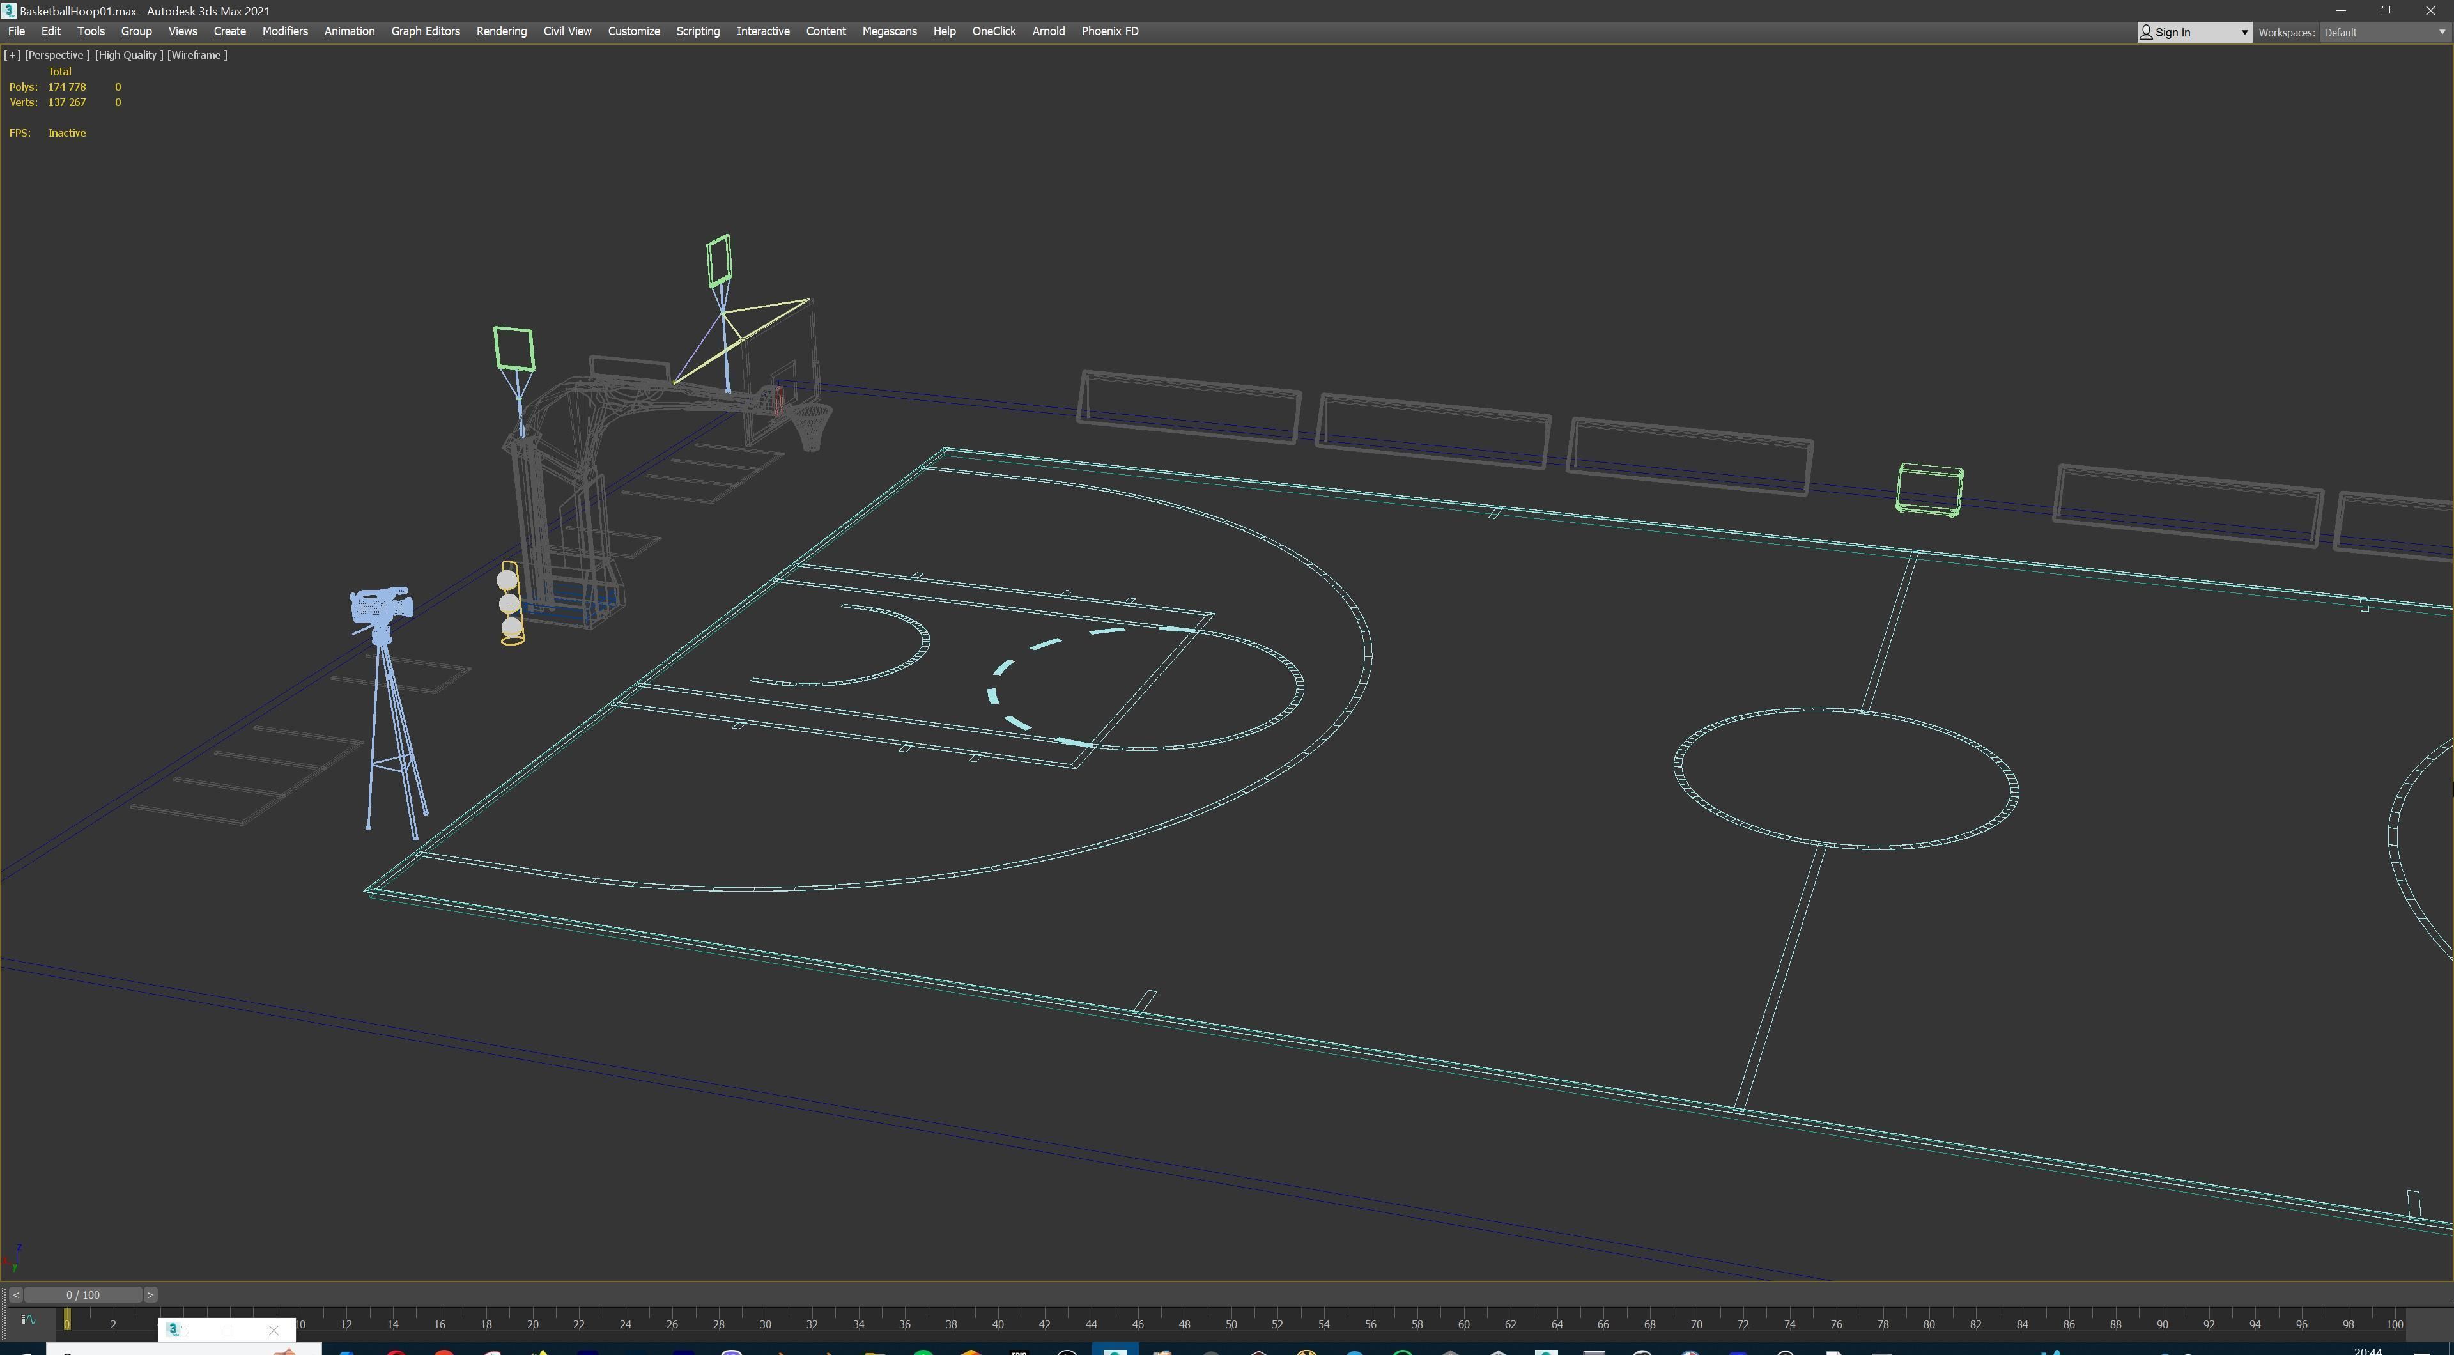The image size is (2454, 1355).
Task: Select the green box object near the sideline
Action: click(x=1929, y=490)
